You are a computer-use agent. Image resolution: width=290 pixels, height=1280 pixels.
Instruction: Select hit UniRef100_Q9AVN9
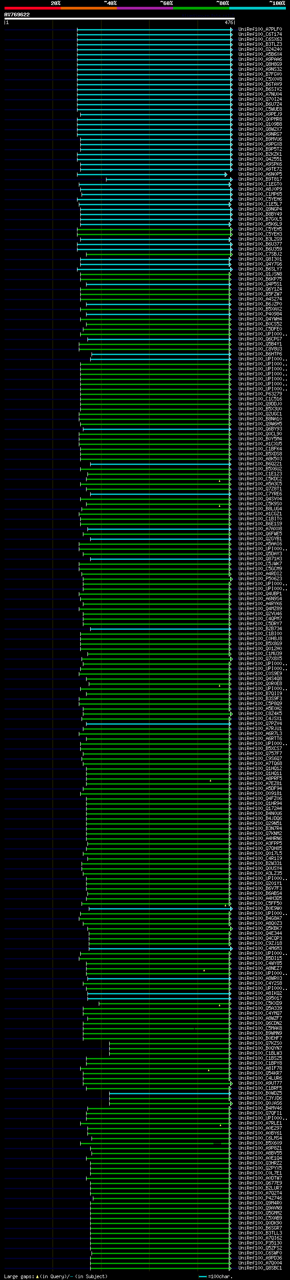coord(260,1208)
